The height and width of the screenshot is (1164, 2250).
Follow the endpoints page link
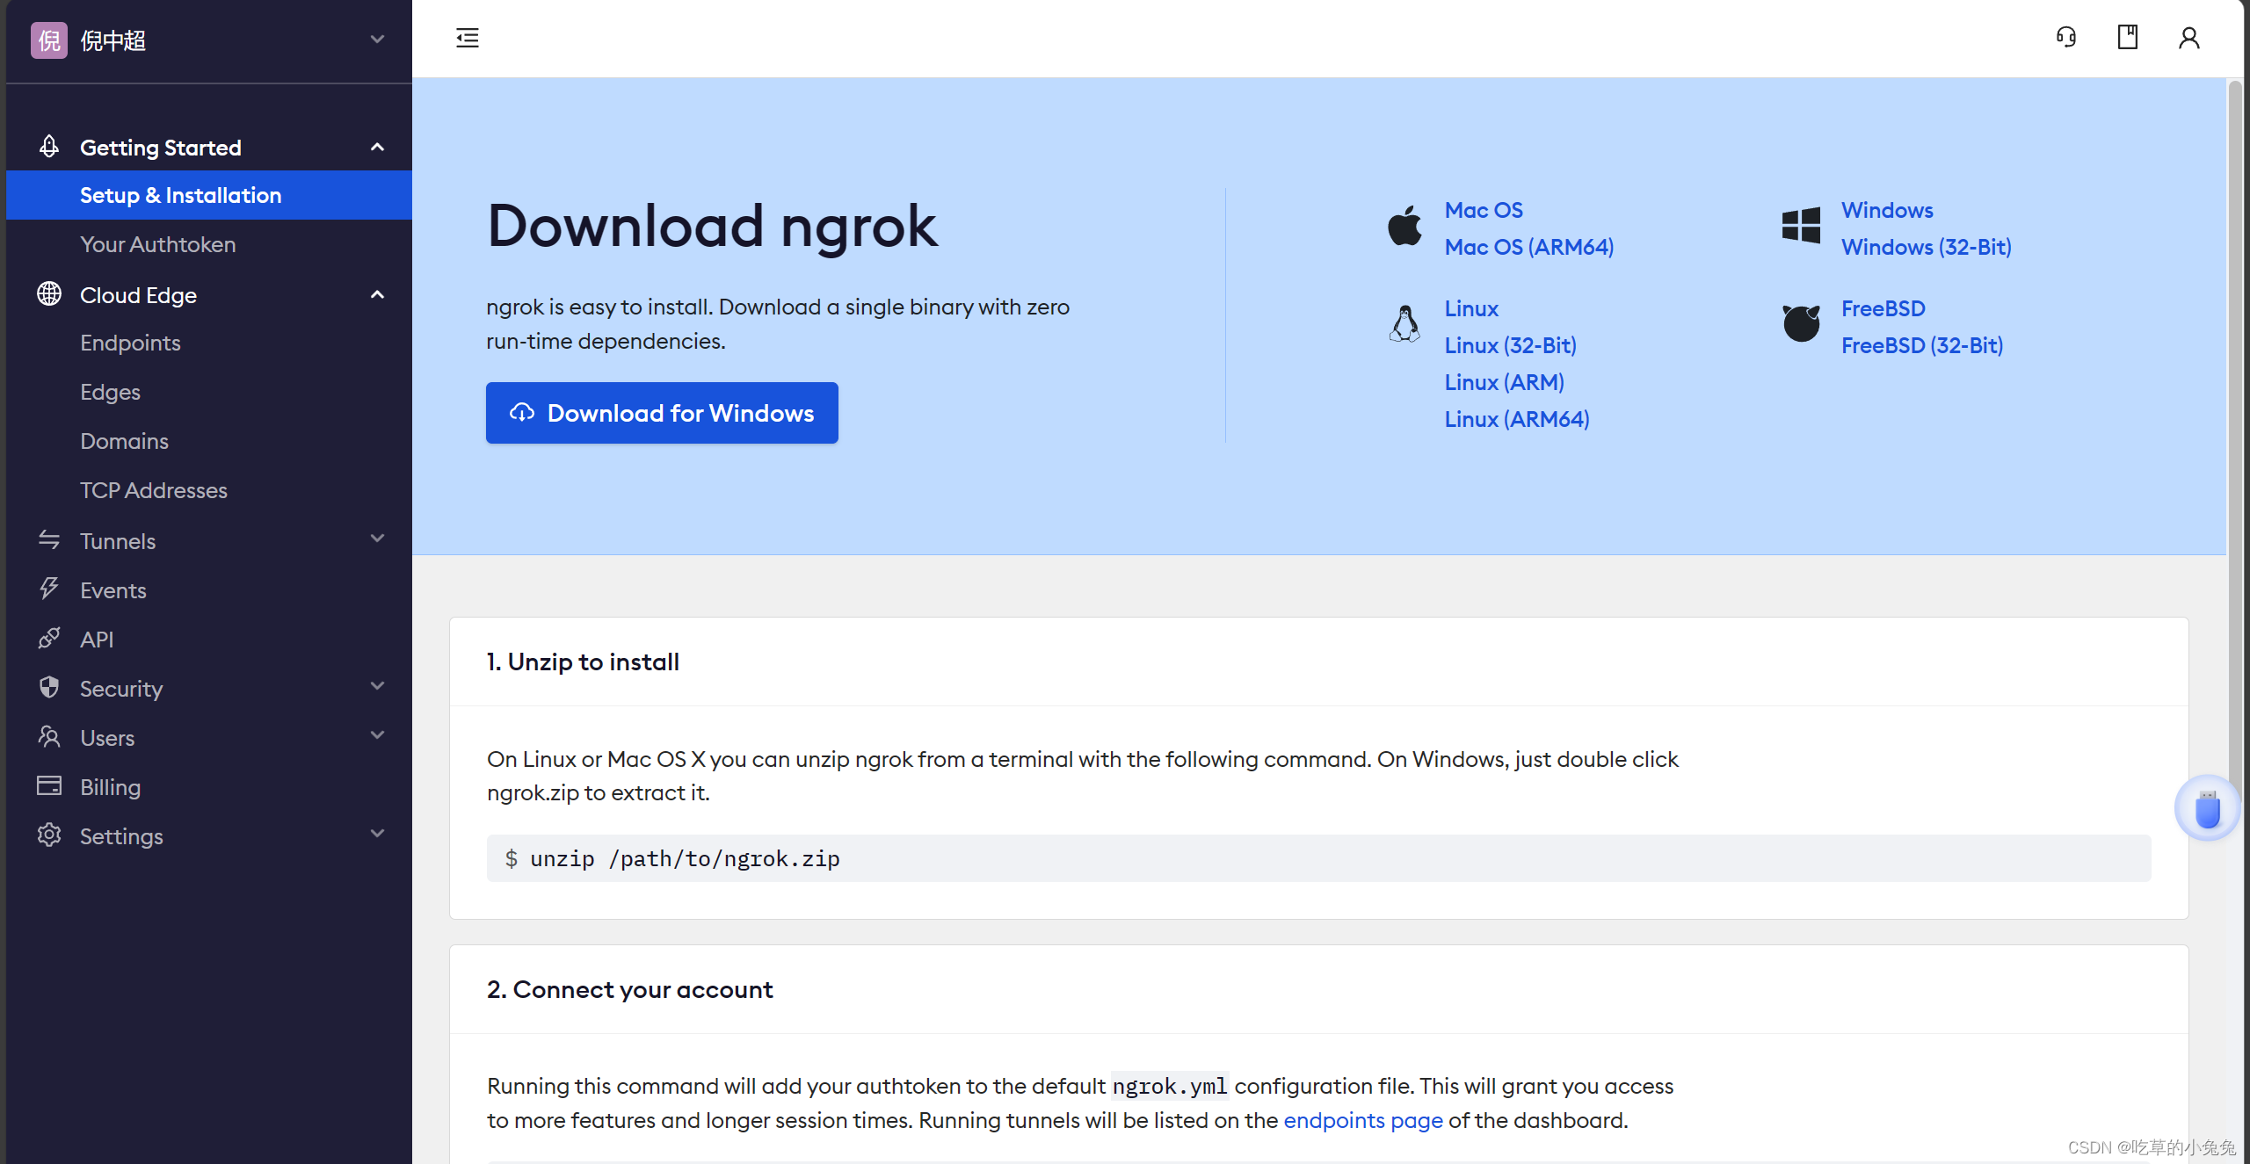[1363, 1120]
